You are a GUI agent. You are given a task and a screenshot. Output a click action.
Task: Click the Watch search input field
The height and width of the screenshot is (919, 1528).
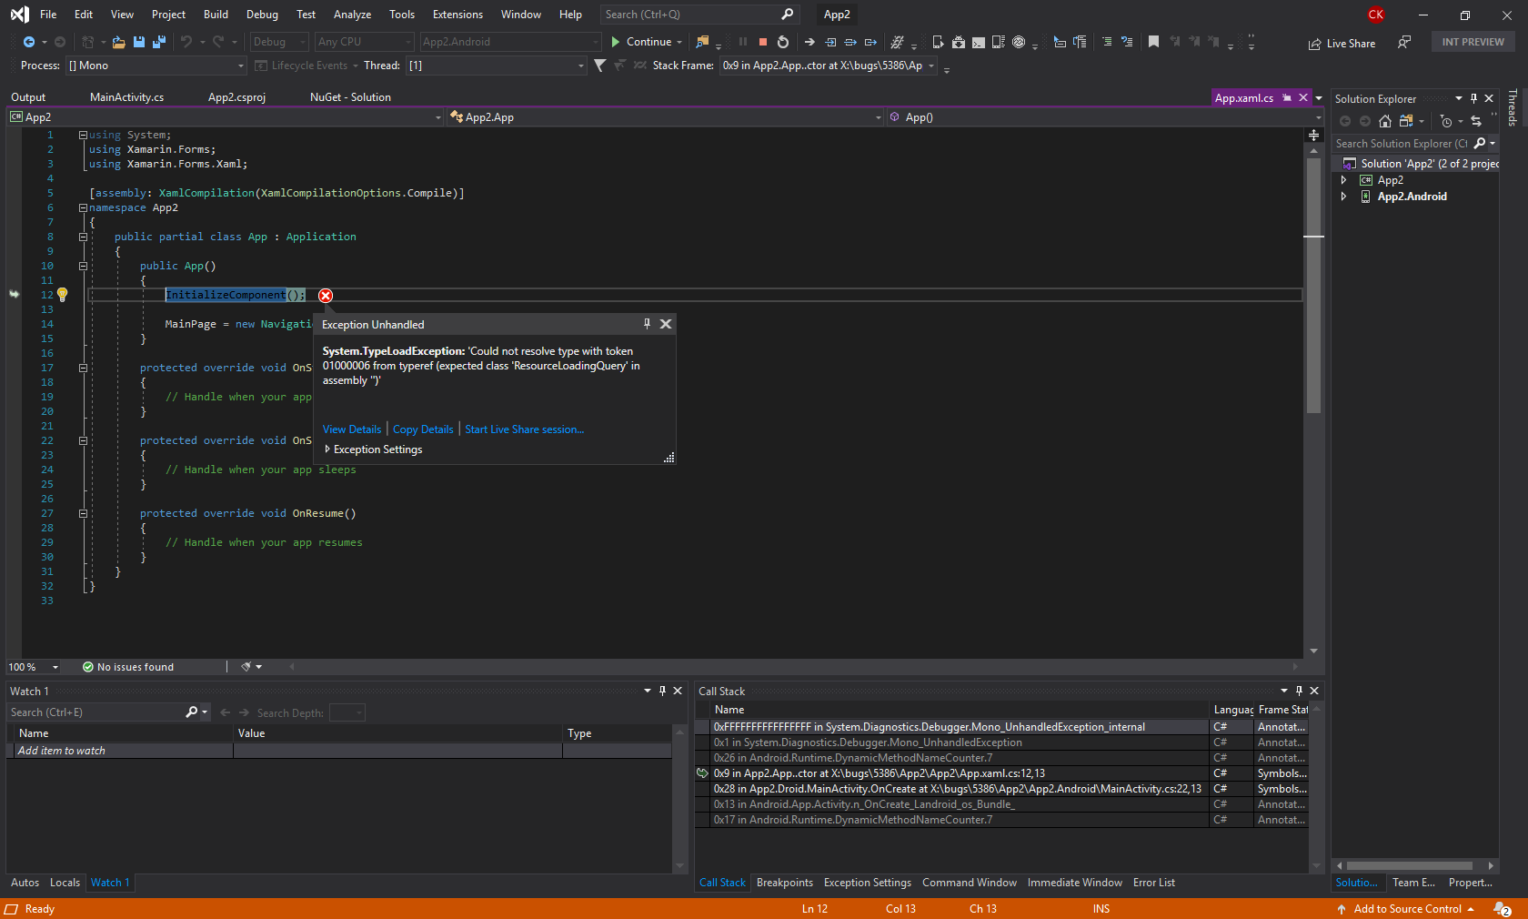pyautogui.click(x=98, y=712)
